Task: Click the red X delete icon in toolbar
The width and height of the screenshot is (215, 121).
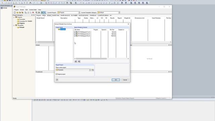Action: pyautogui.click(x=33, y=12)
